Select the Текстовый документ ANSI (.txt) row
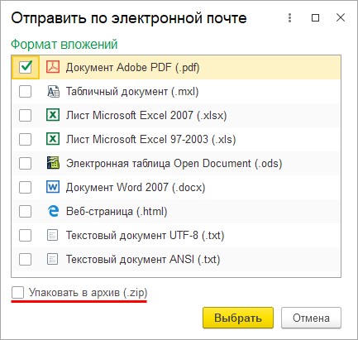Image resolution: width=358 pixels, height=340 pixels. coord(176,260)
